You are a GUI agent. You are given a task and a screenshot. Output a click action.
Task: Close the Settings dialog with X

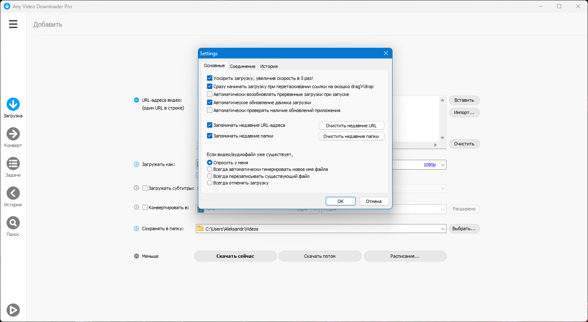click(386, 53)
